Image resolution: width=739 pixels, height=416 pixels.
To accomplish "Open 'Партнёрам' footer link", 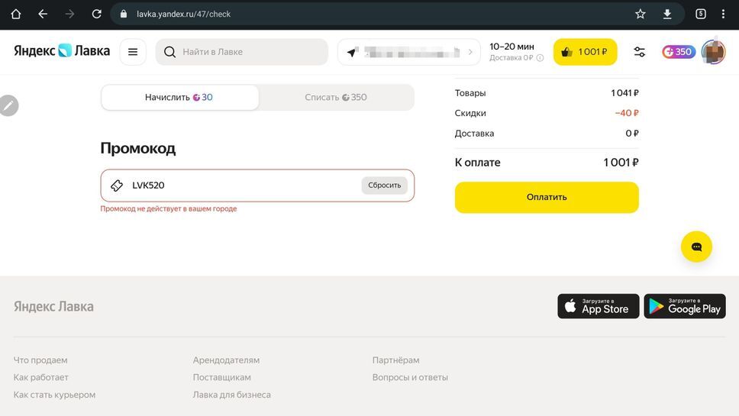I will tap(396, 360).
